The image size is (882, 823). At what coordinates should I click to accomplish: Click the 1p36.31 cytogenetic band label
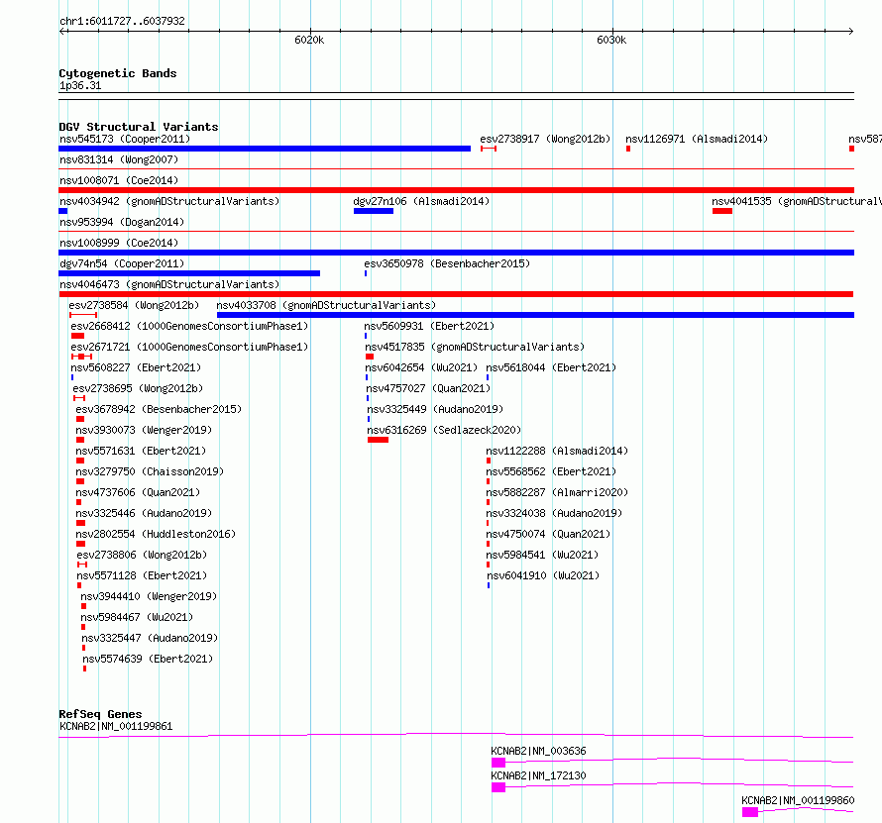(x=80, y=85)
